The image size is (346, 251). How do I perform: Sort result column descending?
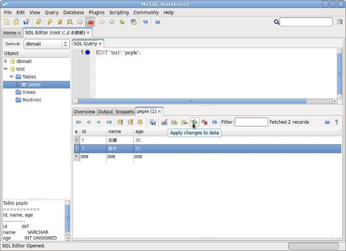point(131,122)
